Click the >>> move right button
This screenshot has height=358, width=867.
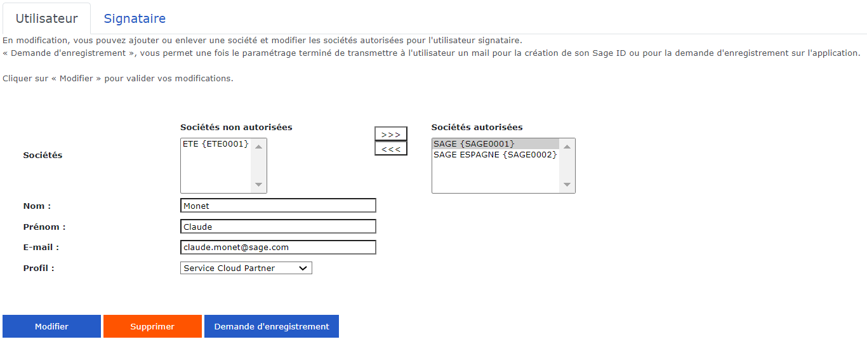(x=390, y=135)
